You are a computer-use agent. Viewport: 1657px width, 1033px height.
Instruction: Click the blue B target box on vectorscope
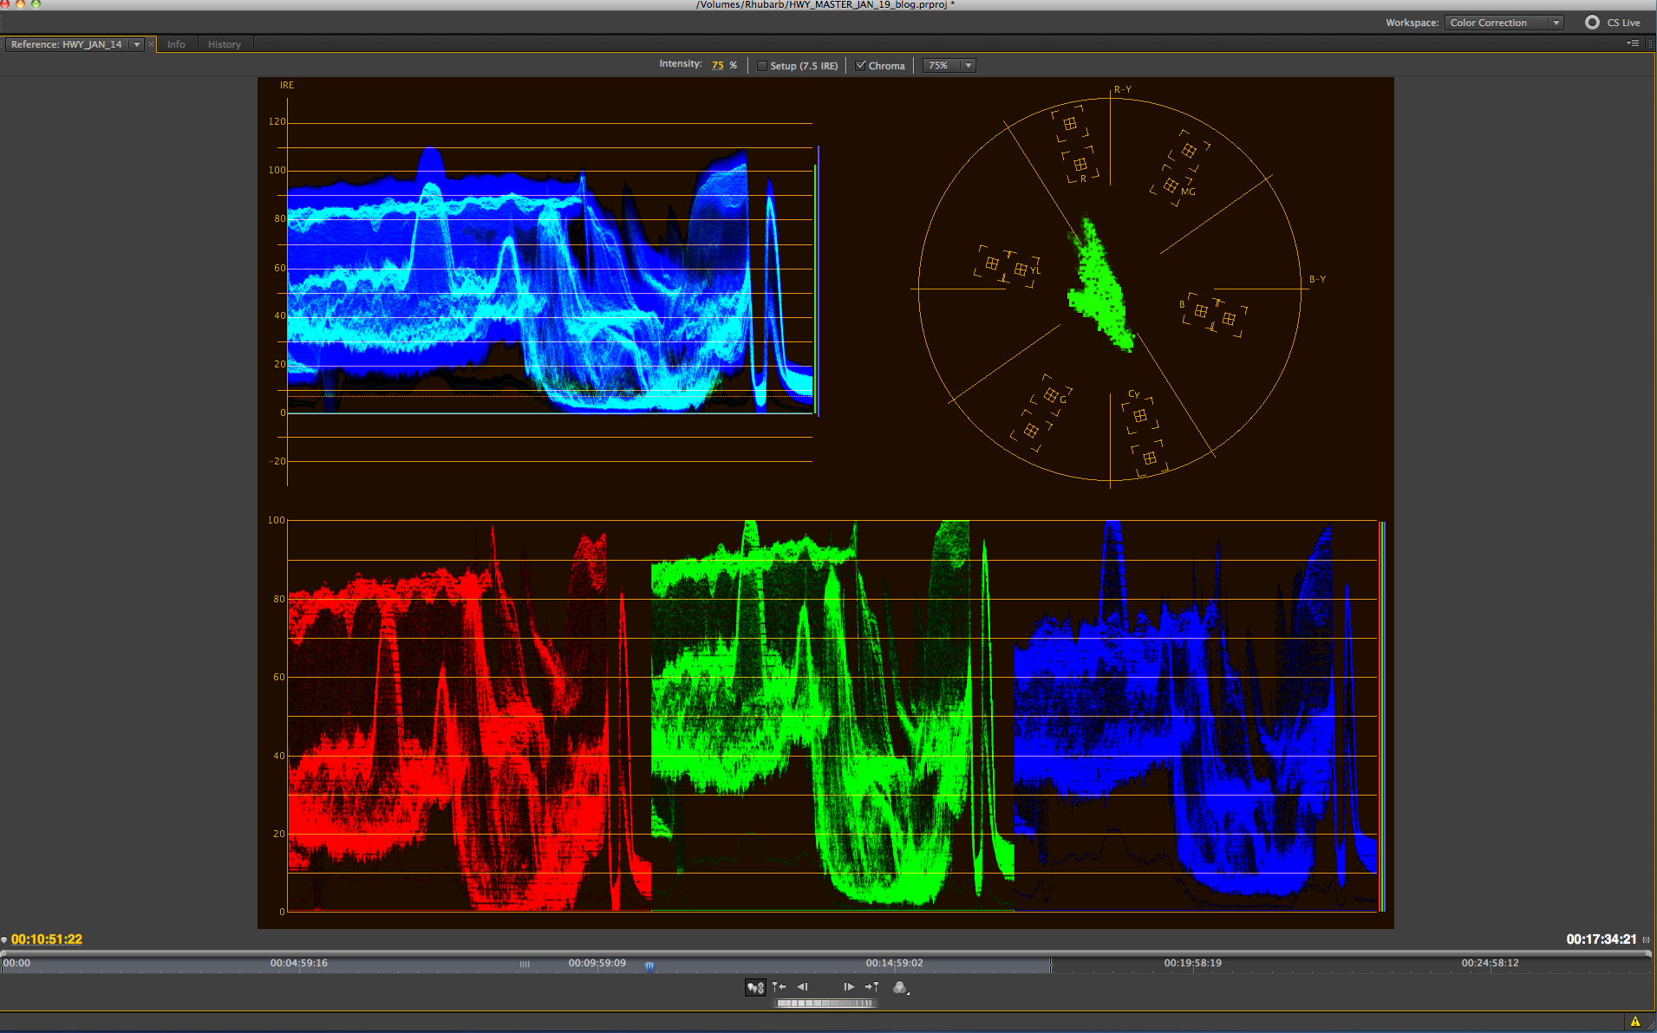[x=1201, y=310]
